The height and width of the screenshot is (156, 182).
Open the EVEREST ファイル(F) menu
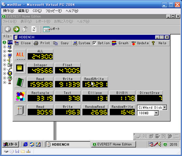tap(10, 21)
